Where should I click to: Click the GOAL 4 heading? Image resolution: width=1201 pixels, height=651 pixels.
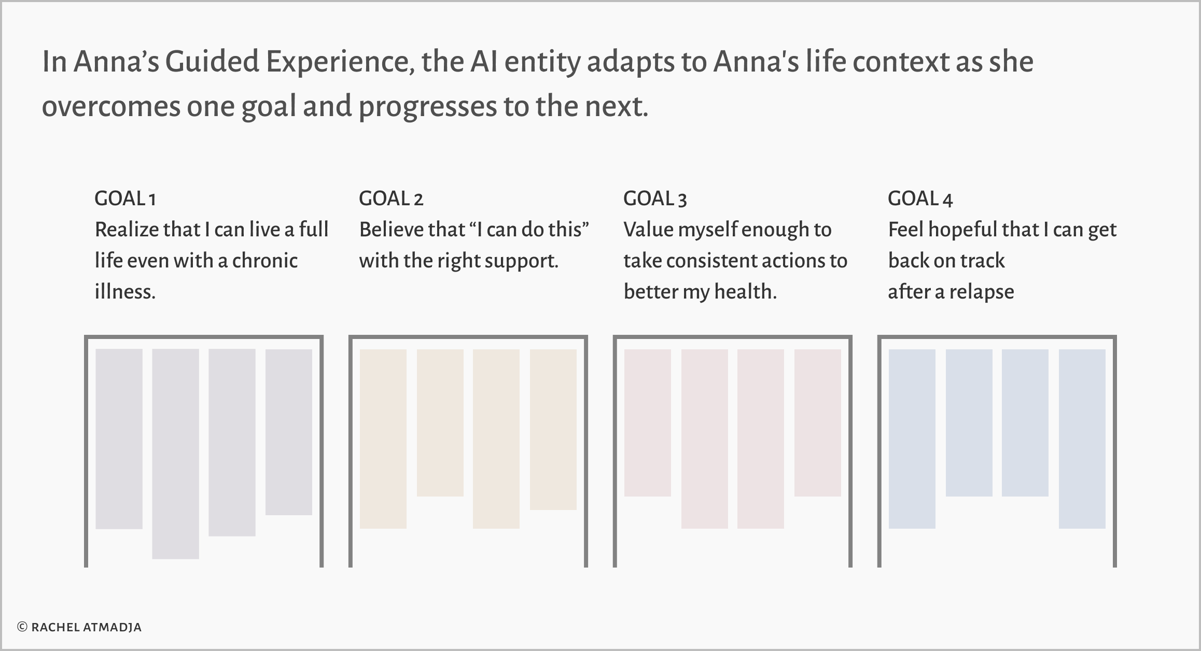tap(920, 199)
